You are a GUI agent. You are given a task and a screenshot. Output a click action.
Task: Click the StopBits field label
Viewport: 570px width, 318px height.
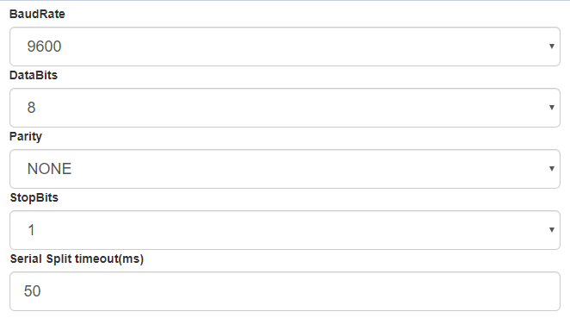click(x=34, y=197)
